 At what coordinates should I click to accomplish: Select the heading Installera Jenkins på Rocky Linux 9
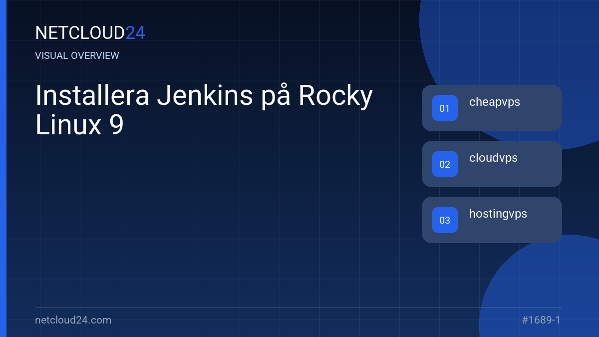(x=204, y=110)
